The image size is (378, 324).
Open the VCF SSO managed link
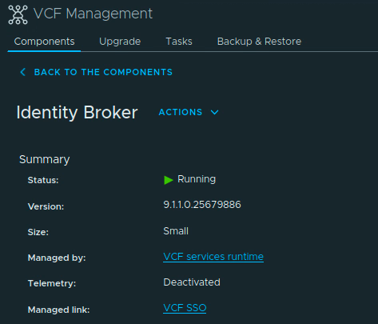[x=185, y=308]
